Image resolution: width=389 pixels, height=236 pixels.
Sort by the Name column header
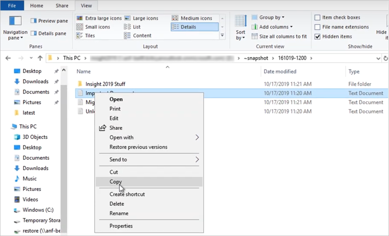84,71
